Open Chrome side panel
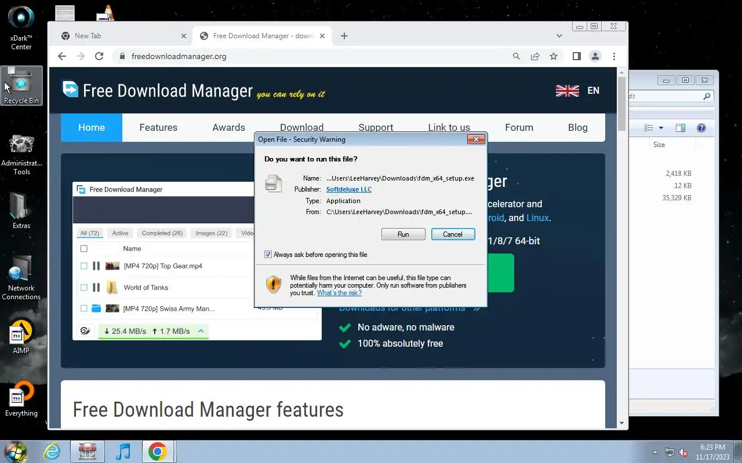Image resolution: width=742 pixels, height=463 pixels. (x=576, y=56)
